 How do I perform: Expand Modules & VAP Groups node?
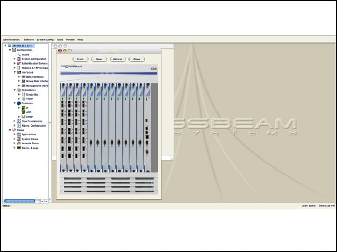[x=15, y=68]
